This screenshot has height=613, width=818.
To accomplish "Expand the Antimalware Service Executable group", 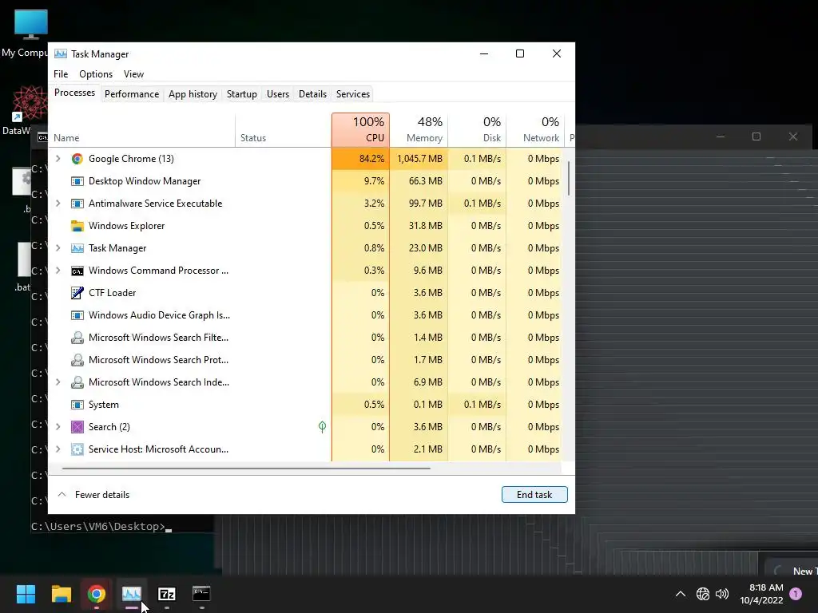I will coord(58,204).
